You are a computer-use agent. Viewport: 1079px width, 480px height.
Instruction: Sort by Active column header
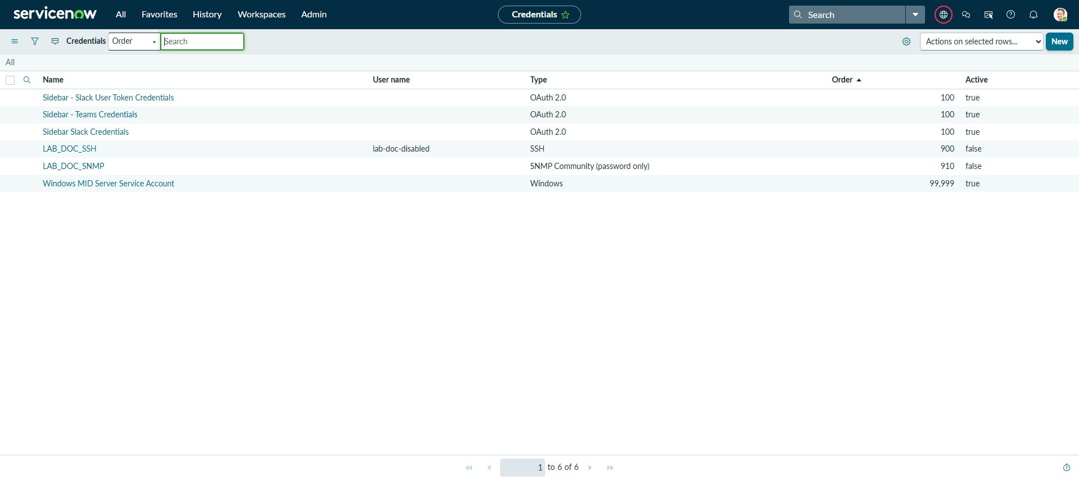(x=977, y=80)
